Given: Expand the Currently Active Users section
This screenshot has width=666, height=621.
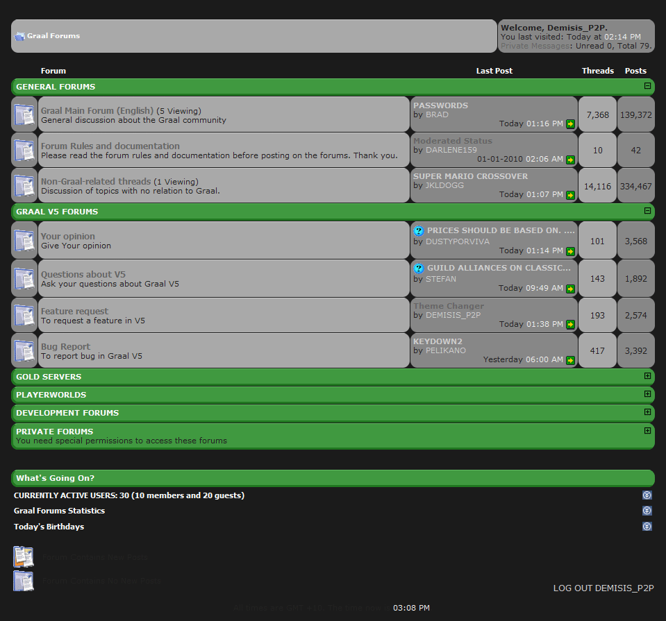Looking at the screenshot, I should pos(647,495).
